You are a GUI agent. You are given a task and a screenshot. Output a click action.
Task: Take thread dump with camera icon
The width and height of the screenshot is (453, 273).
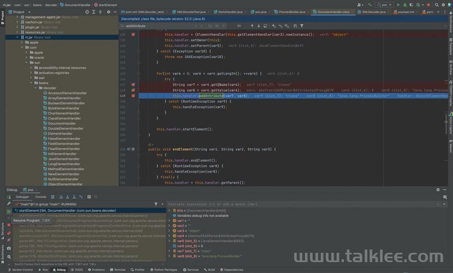(x=9, y=248)
